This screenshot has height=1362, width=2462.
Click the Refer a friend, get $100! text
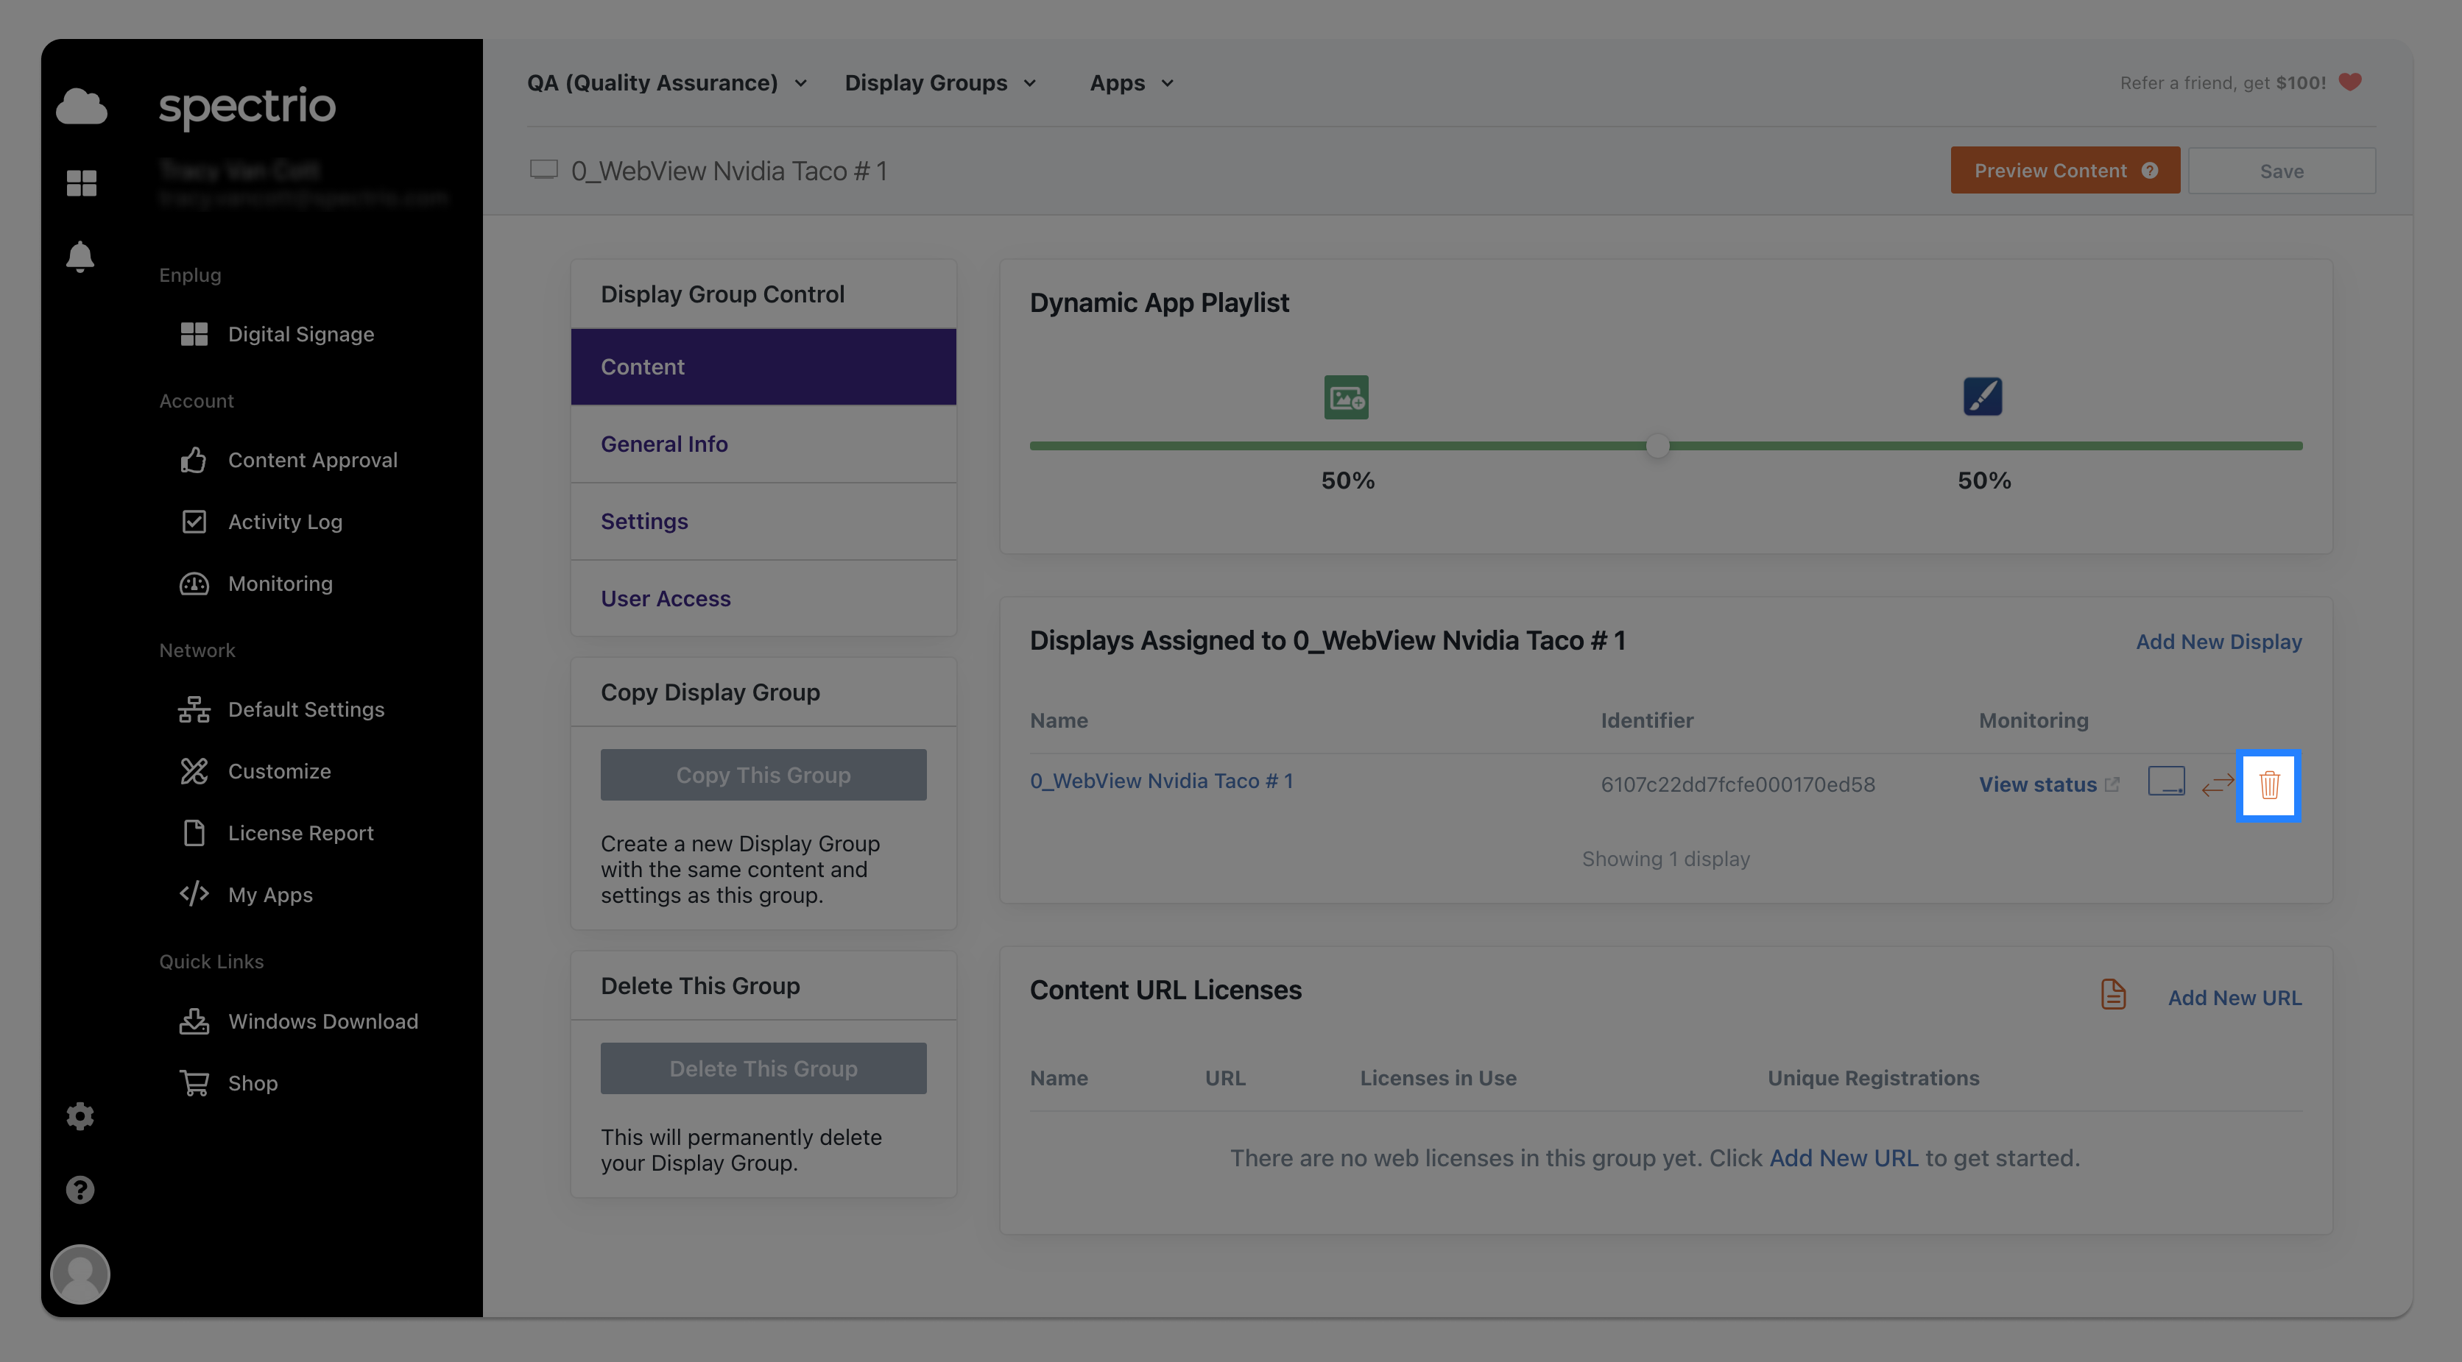(2223, 83)
